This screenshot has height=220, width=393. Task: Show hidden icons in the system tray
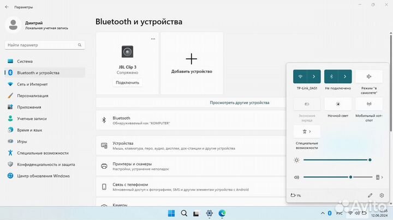[x=323, y=213]
